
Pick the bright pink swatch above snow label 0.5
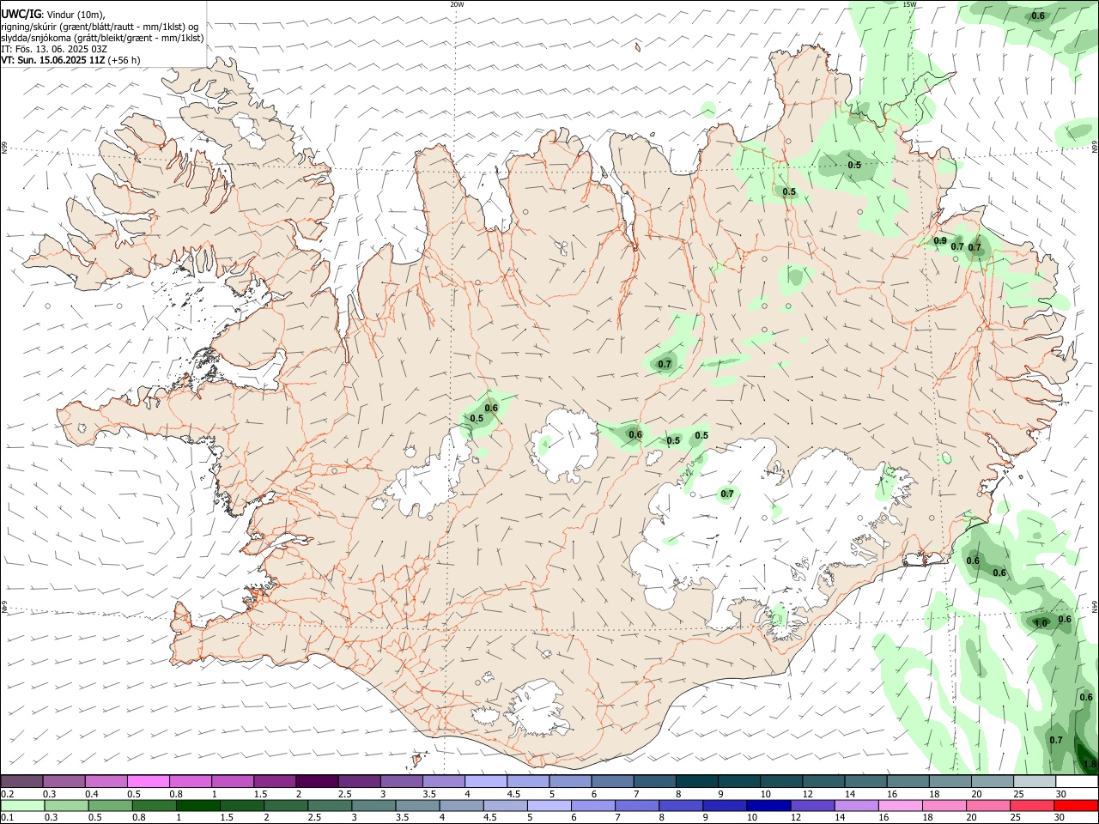[x=149, y=781]
